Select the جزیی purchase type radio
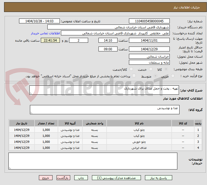Image resolution: width=207 pixels, height=185 pixels. click(173, 76)
